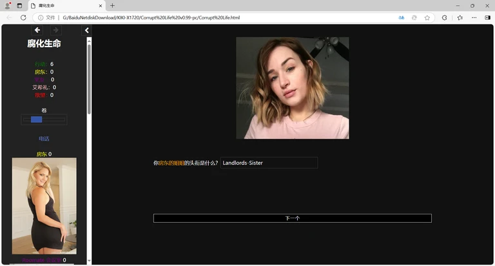Click the browser address bar URL
The width and height of the screenshot is (495, 266).
151,17
